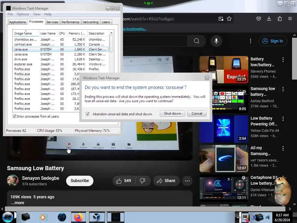Select the explorer.exe process row
The image size is (297, 223).
(60, 64)
